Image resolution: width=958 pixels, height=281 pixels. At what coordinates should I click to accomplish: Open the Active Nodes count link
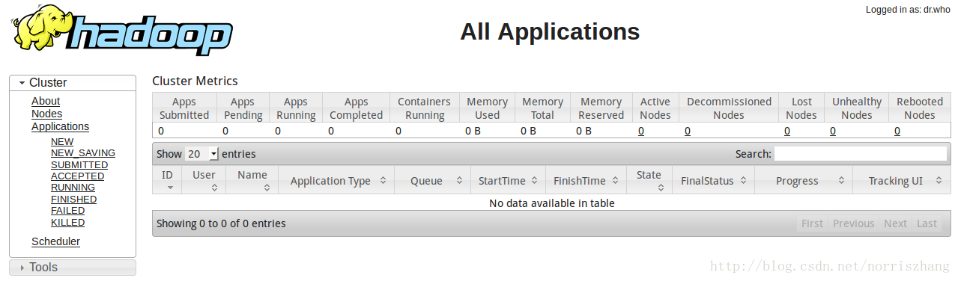click(x=641, y=131)
